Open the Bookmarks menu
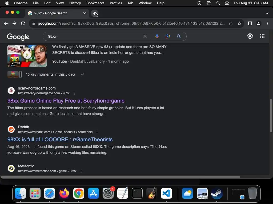 tap(95, 3)
